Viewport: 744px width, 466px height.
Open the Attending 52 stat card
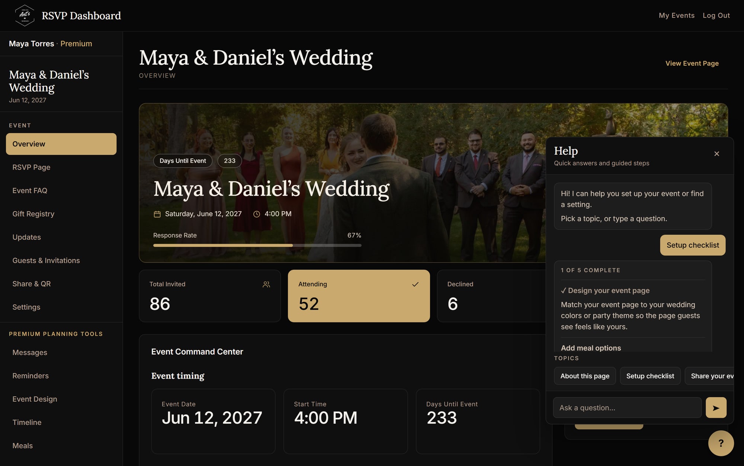point(359,296)
